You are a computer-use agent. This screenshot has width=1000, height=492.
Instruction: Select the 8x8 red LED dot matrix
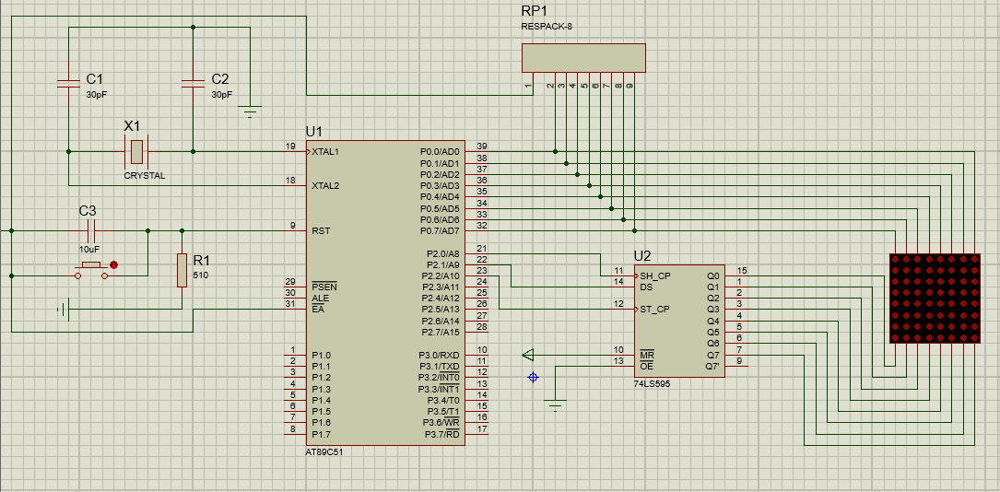click(x=935, y=299)
